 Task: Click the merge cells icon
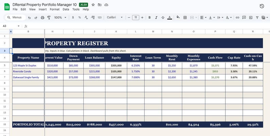[192, 17]
